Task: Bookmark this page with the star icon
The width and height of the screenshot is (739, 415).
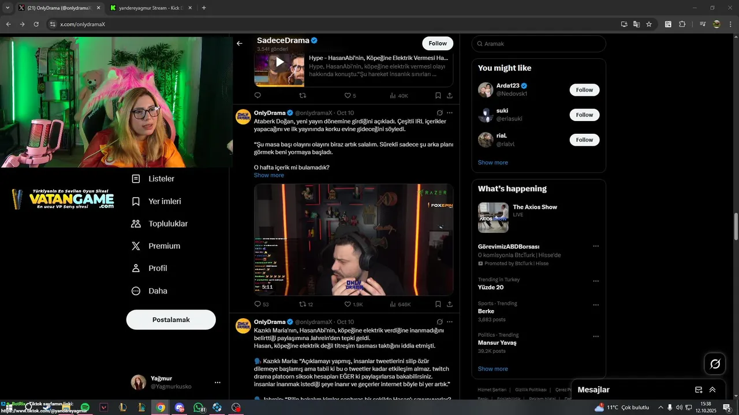Action: pyautogui.click(x=649, y=24)
